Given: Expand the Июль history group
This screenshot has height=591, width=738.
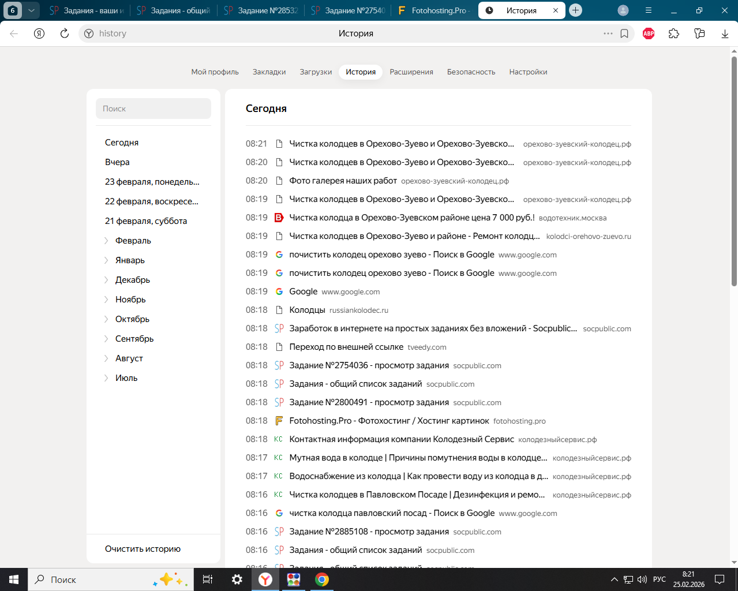Looking at the screenshot, I should [x=126, y=378].
